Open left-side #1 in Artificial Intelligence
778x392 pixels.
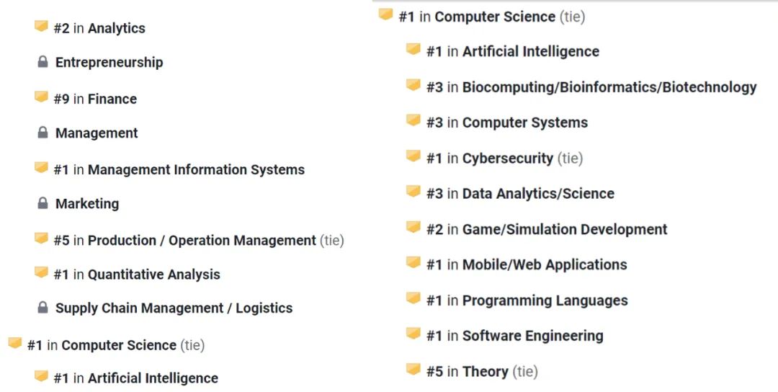tap(136, 378)
